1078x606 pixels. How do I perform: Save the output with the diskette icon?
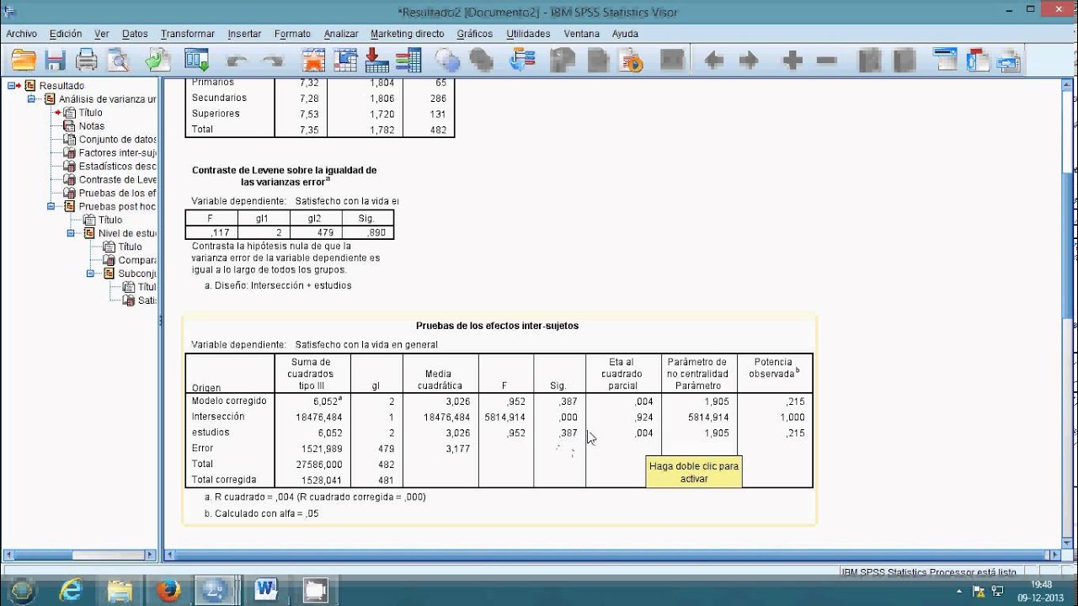tap(56, 61)
